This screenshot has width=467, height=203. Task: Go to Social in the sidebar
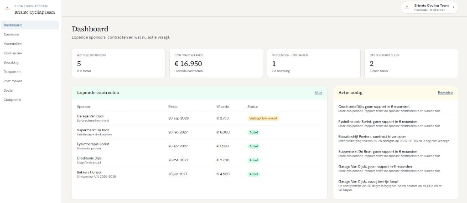(x=30, y=90)
